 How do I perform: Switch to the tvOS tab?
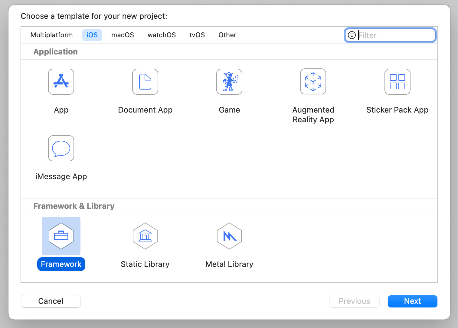pos(197,35)
